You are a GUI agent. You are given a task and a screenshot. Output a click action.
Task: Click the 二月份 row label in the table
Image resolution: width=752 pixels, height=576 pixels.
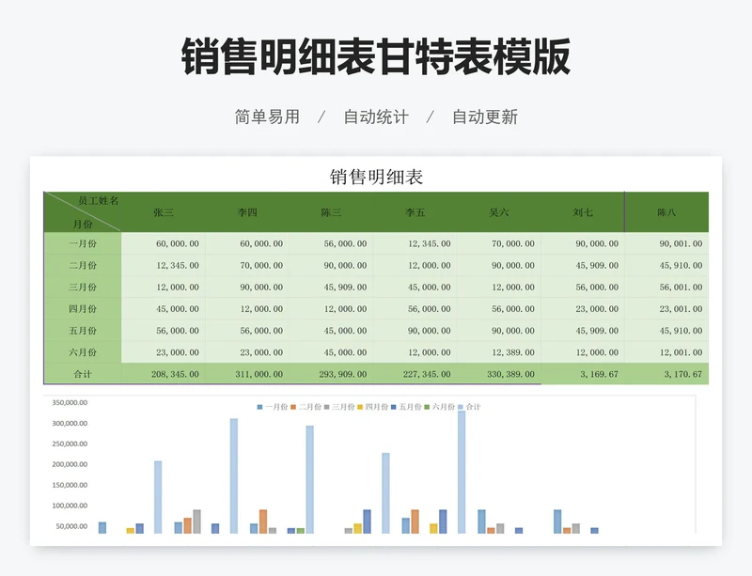pyautogui.click(x=83, y=265)
